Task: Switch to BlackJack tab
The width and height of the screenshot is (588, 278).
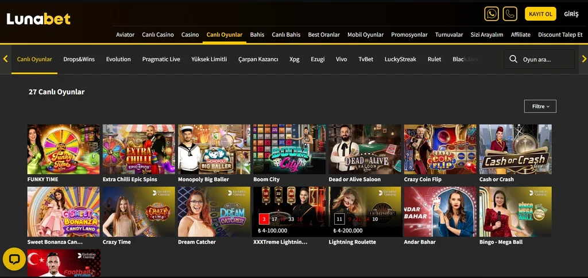Action: coord(465,59)
